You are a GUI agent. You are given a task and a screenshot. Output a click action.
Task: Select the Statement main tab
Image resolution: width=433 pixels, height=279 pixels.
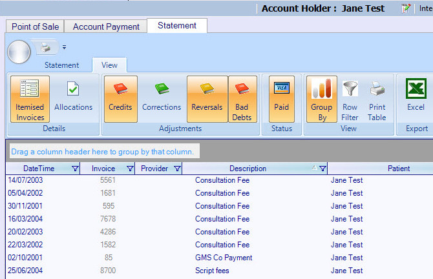click(177, 26)
